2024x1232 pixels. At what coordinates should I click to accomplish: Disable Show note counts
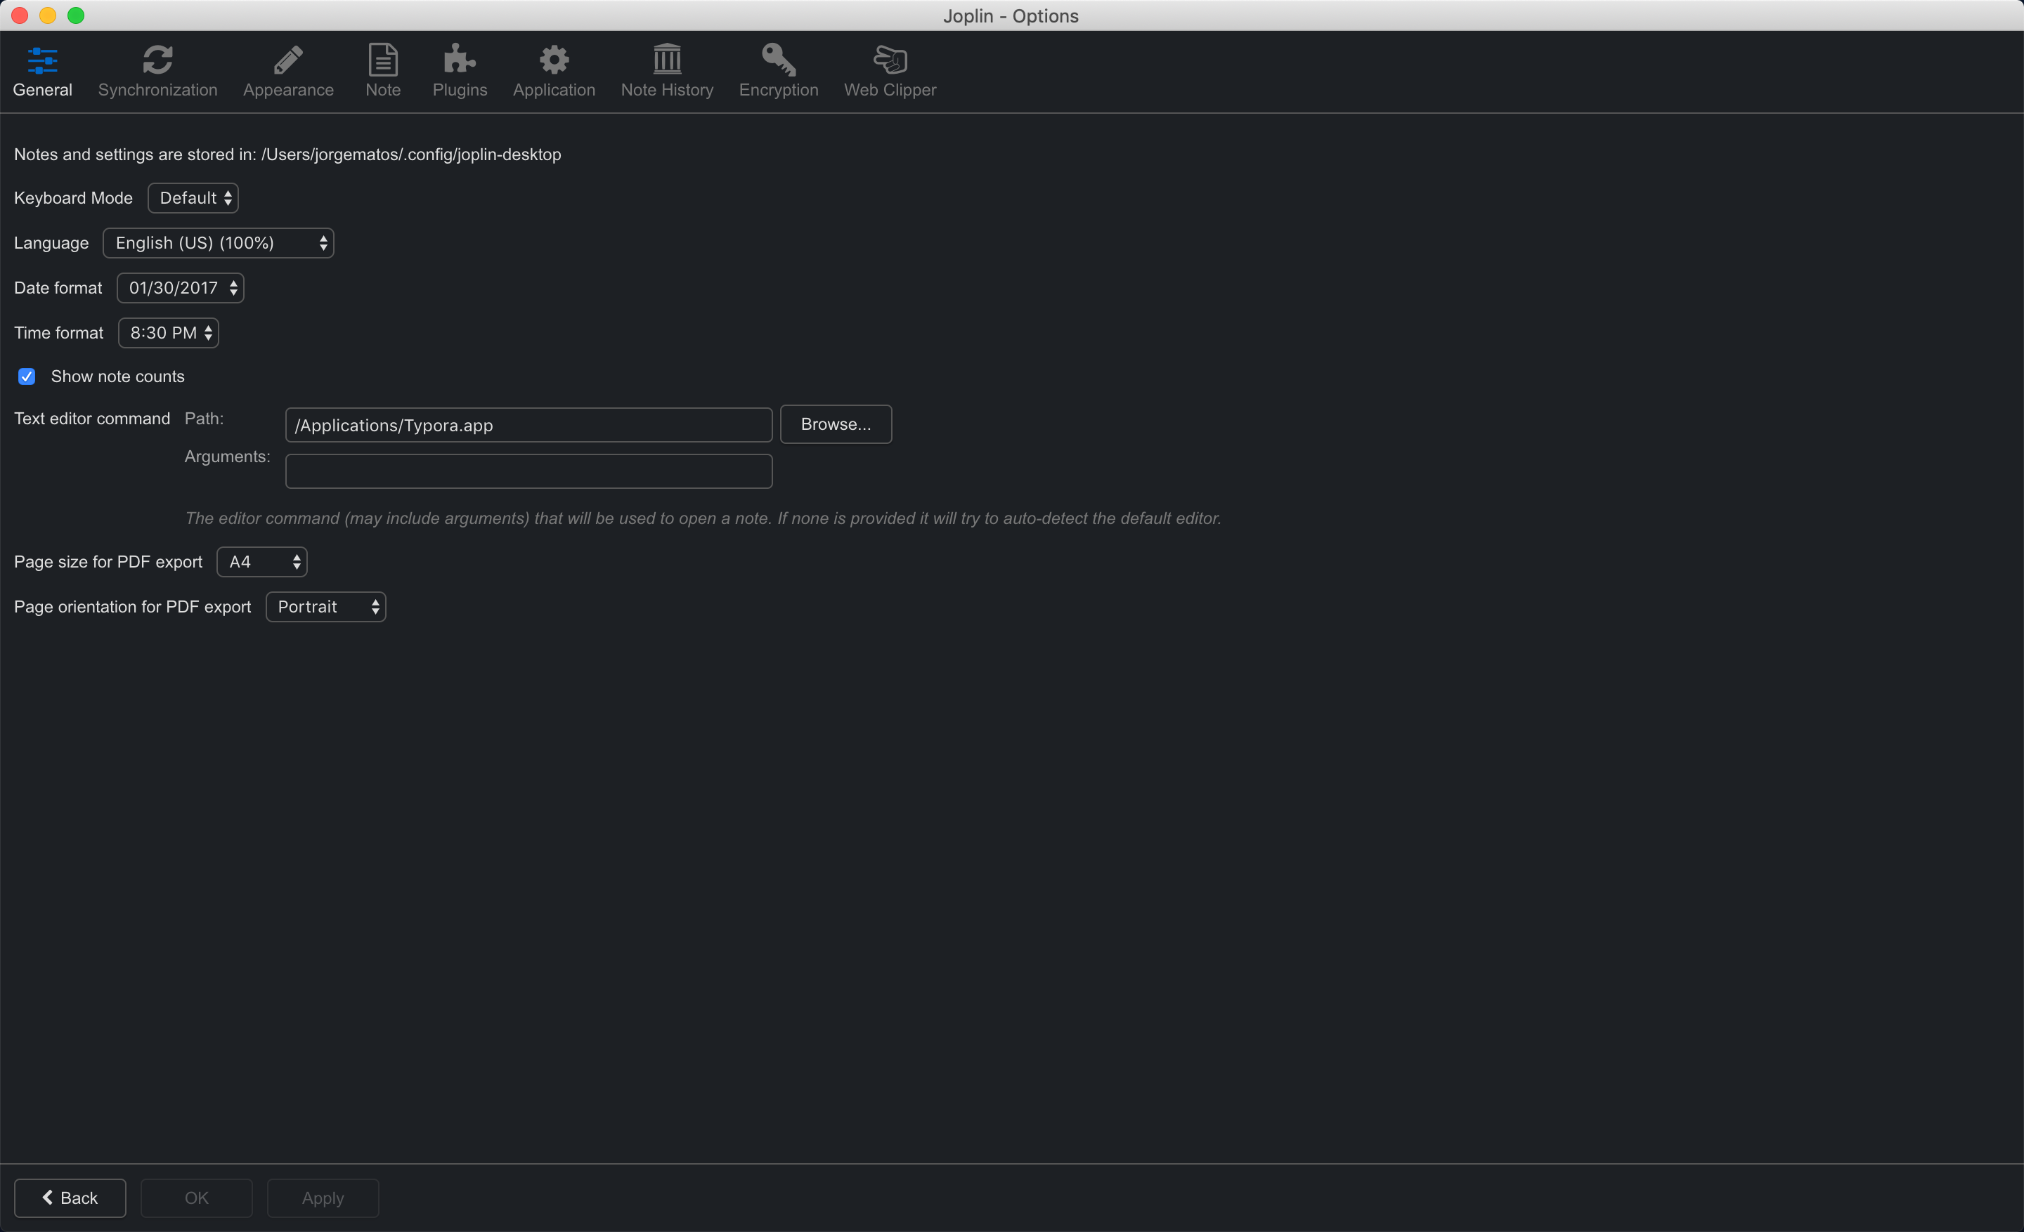pyautogui.click(x=27, y=376)
